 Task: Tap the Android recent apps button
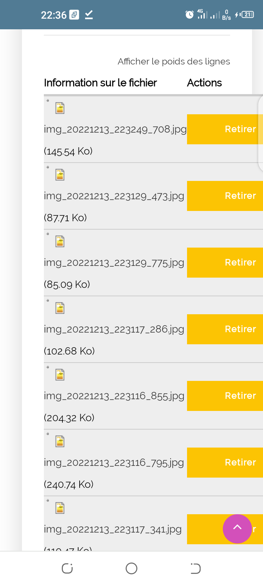[x=67, y=568]
